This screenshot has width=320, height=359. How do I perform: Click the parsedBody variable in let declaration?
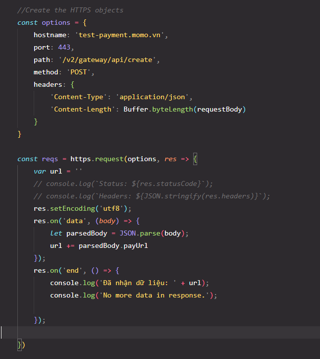[x=87, y=234]
